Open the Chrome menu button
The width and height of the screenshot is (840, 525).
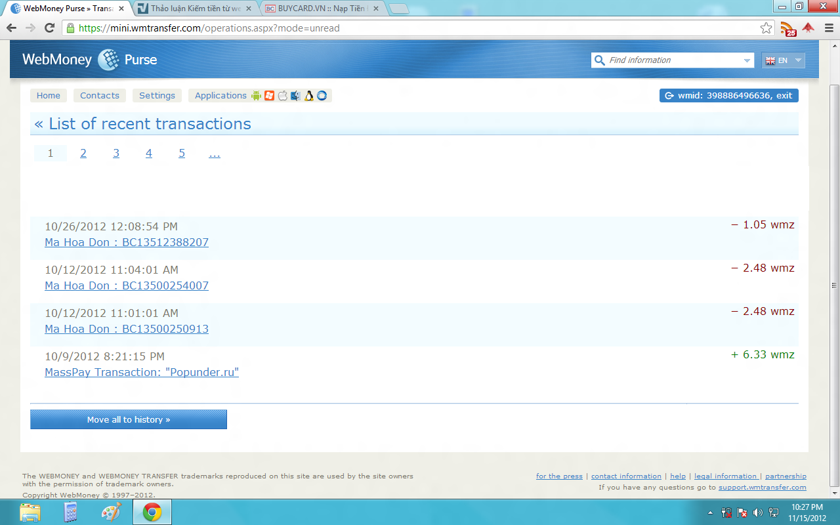(x=828, y=28)
